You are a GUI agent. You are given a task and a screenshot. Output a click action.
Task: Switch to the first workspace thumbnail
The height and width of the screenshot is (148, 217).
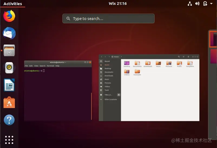[213, 39]
